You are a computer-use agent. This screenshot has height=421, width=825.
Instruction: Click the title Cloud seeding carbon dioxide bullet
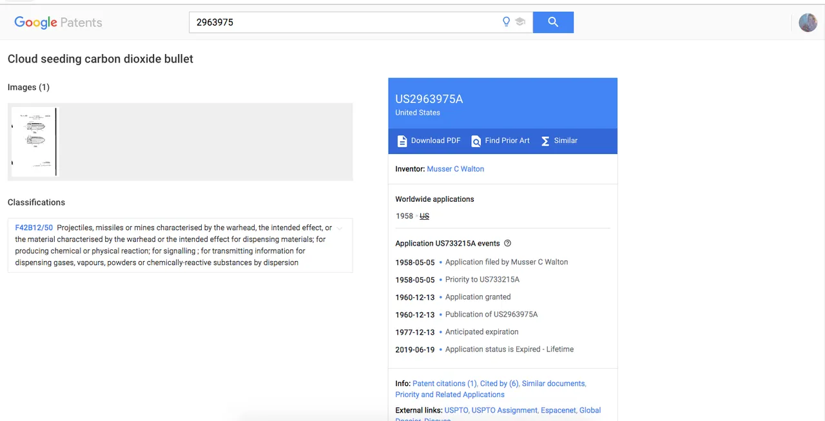tap(101, 59)
